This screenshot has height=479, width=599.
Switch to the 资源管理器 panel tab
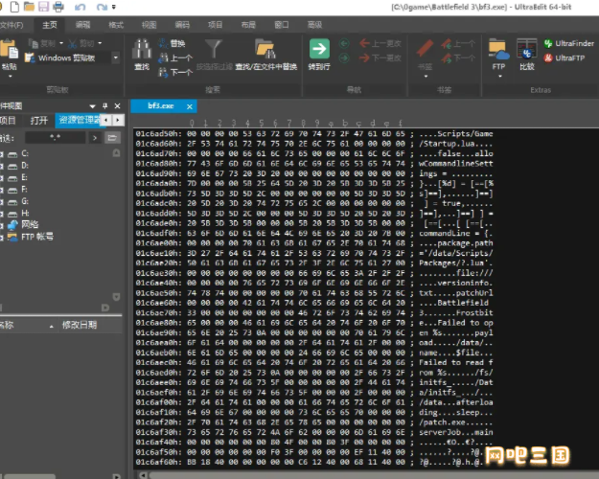pos(79,120)
